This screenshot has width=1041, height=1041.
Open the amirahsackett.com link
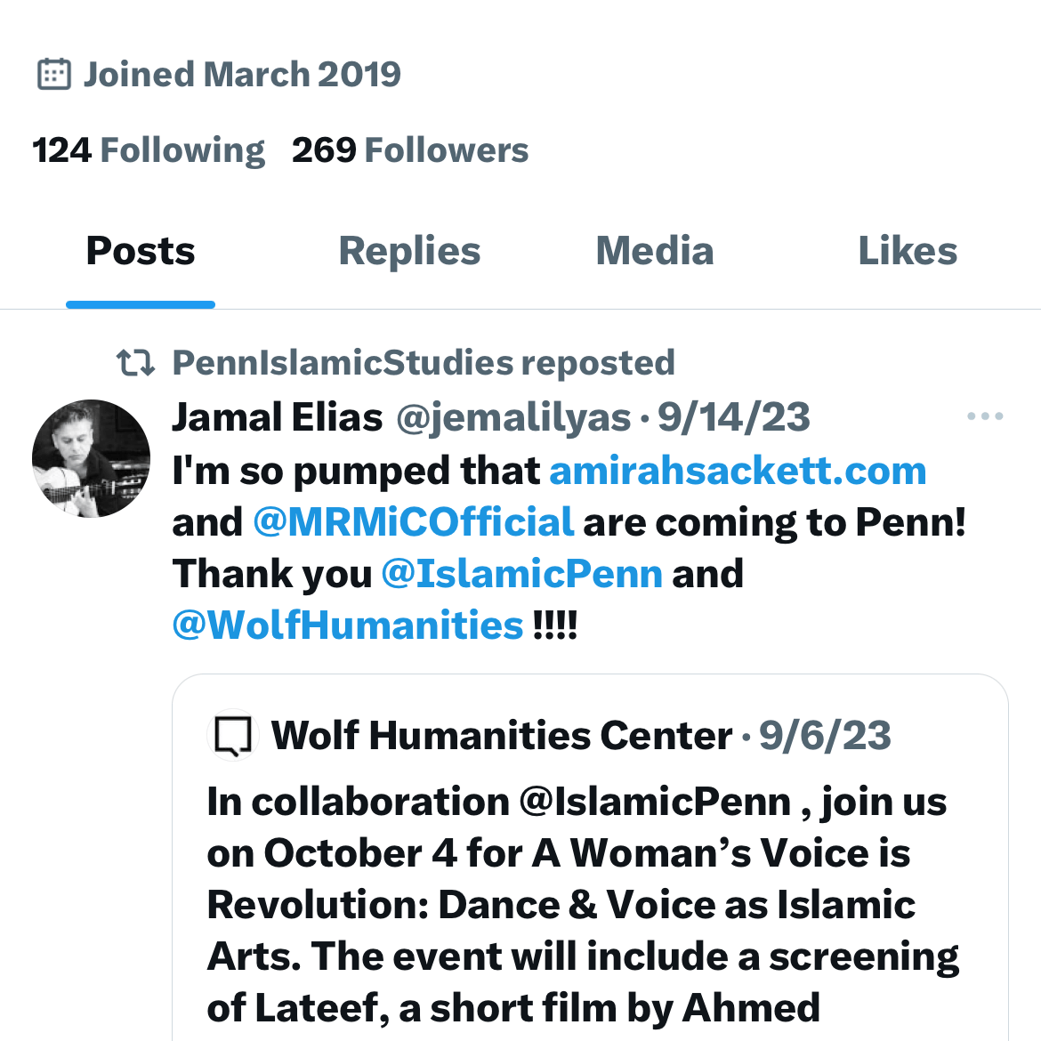click(738, 471)
